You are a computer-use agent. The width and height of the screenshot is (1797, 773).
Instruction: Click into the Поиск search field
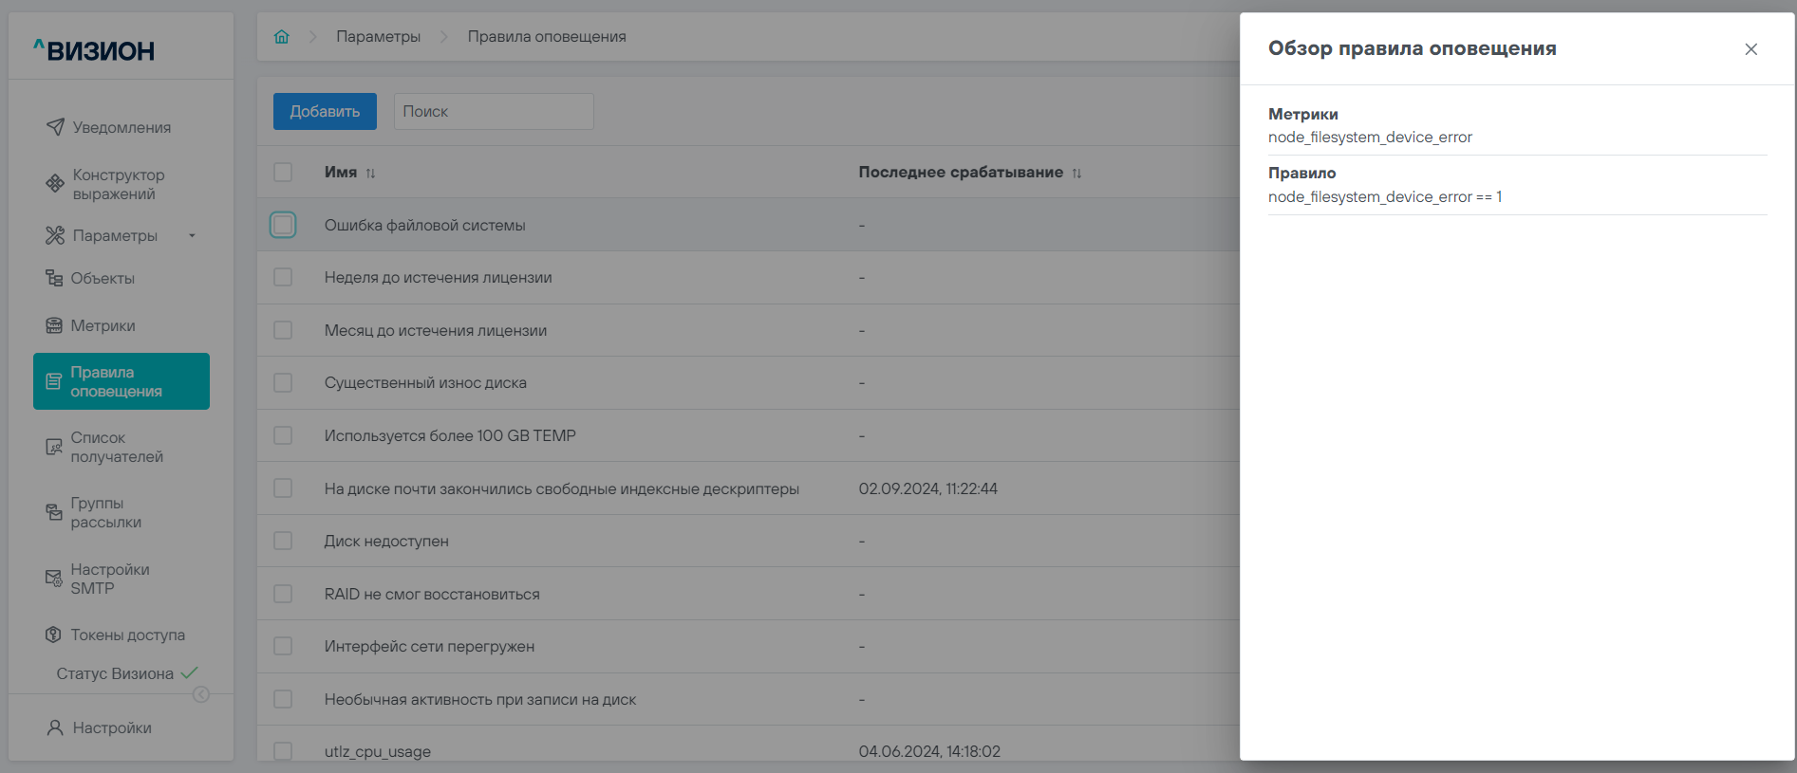[494, 111]
